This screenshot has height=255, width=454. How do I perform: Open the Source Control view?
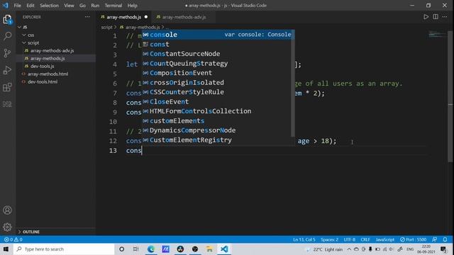(7, 53)
